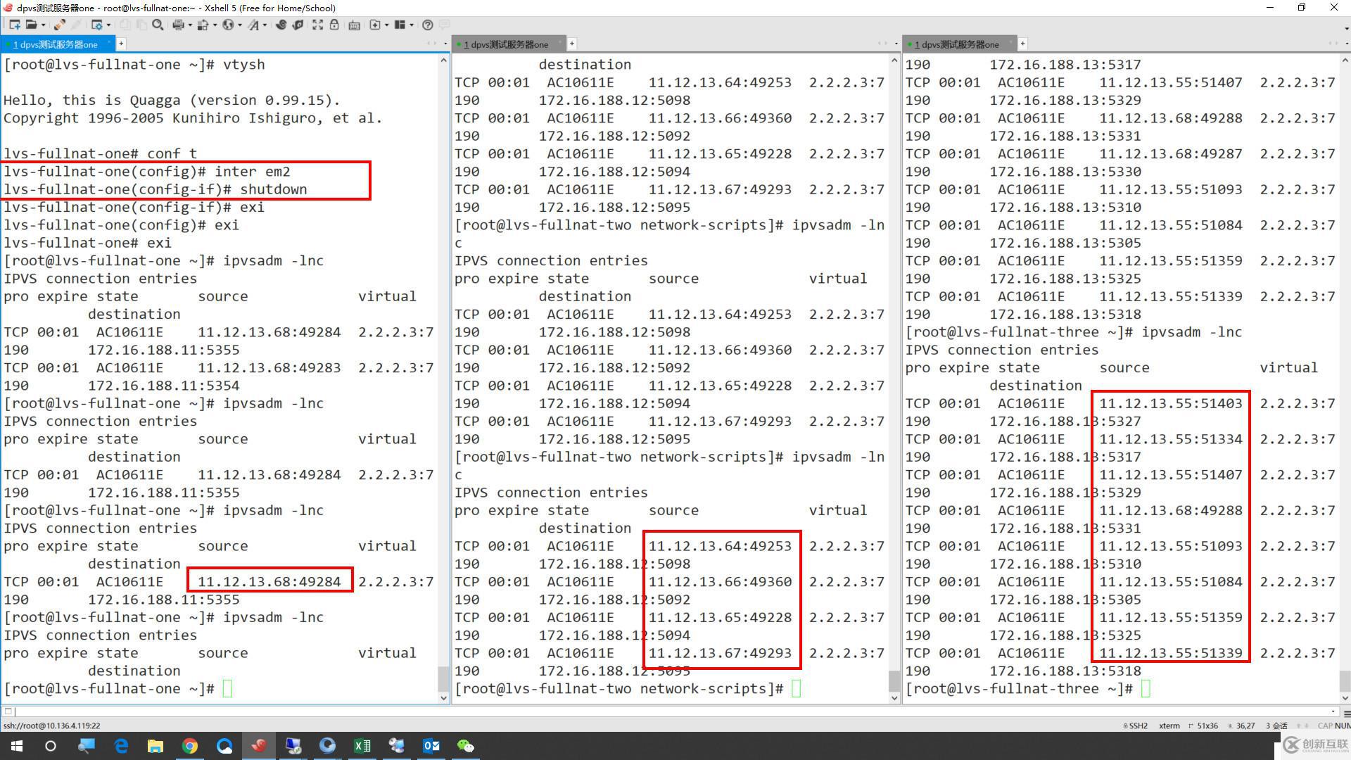Screen dimensions: 1351x760
Task: Expand the layout arrangement dropdown arrow
Action: [x=411, y=25]
